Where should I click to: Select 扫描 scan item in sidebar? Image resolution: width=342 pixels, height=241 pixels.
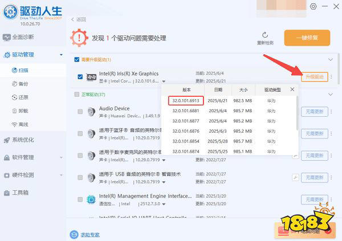coord(20,70)
